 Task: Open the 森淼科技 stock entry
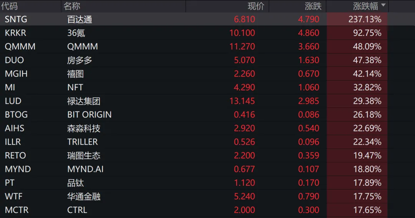click(x=84, y=128)
